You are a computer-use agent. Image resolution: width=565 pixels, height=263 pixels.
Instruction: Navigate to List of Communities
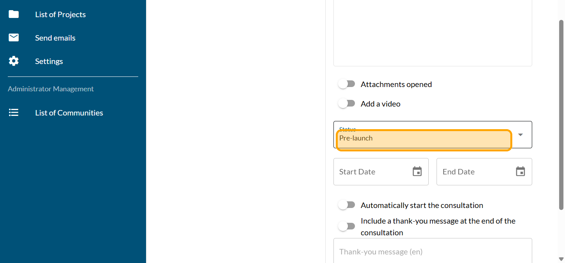(x=69, y=113)
